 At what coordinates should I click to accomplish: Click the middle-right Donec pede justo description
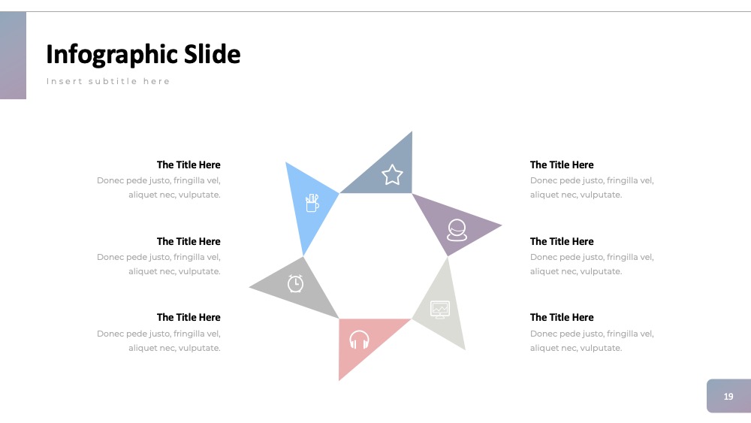tap(592, 264)
